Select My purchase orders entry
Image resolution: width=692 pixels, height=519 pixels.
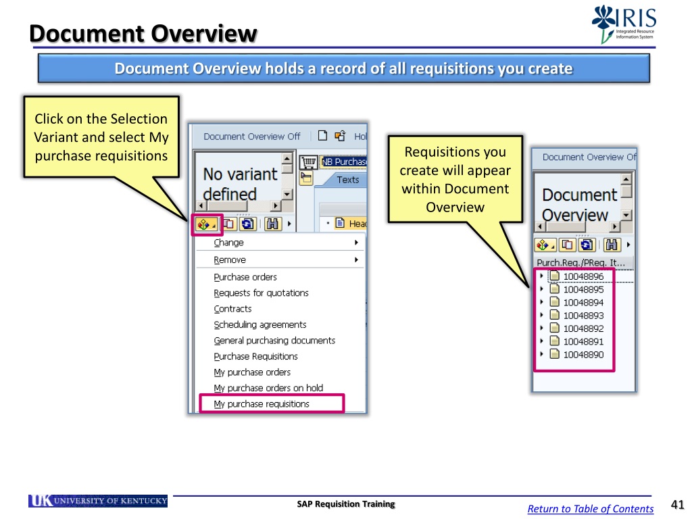click(252, 372)
